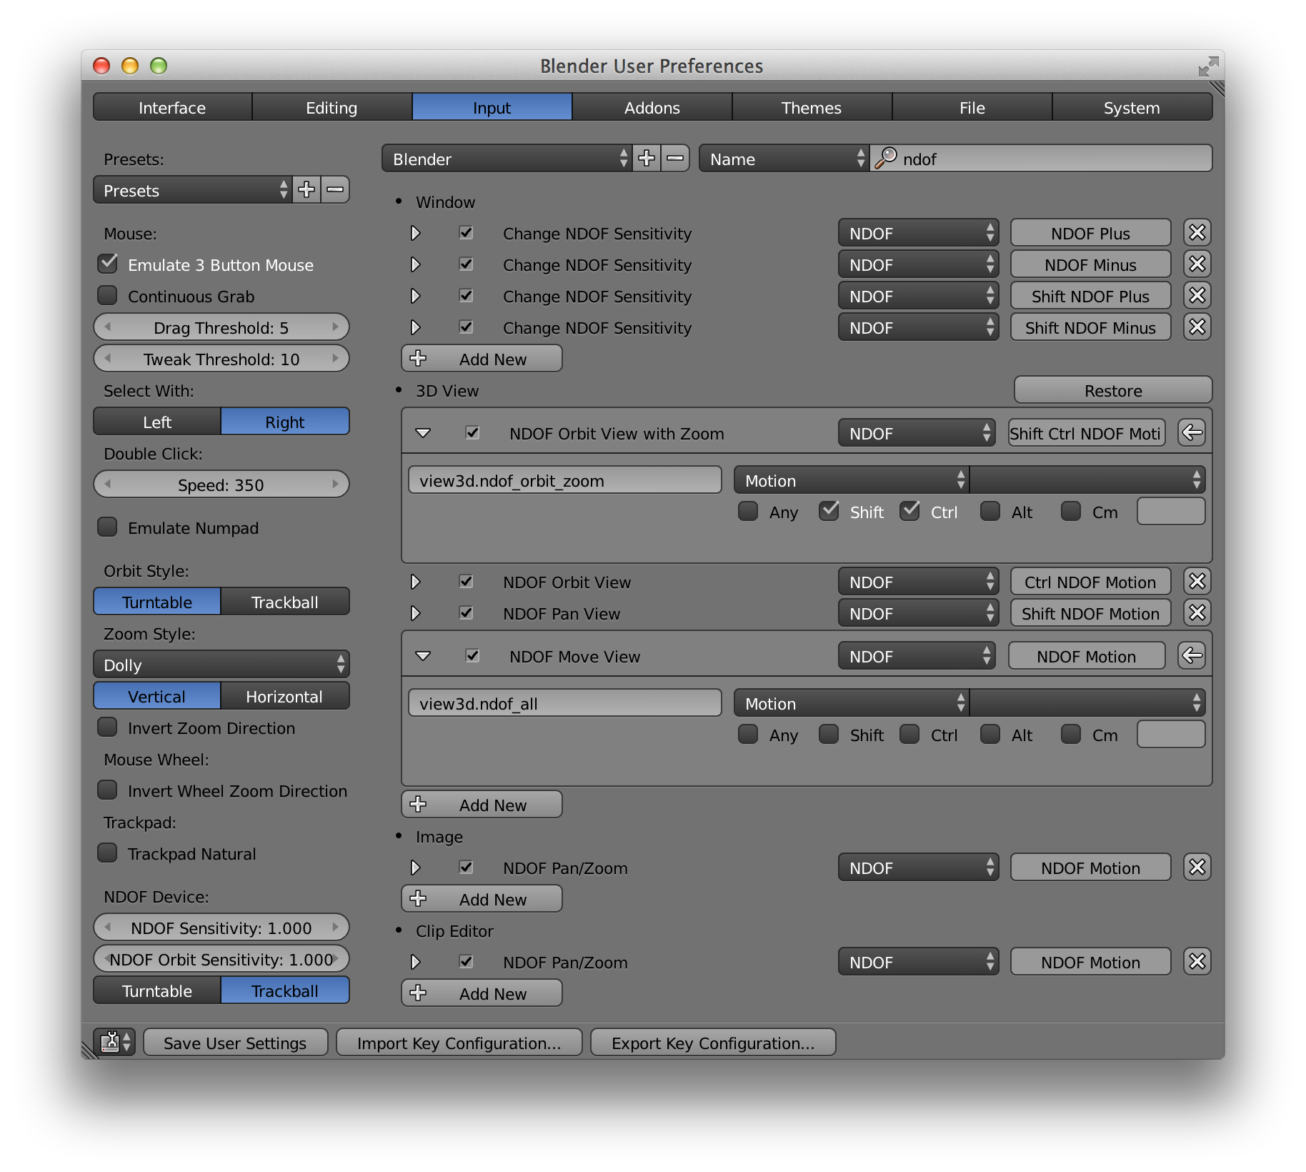Screen dimensions: 1306x1172
Task: Open the Presets dropdown
Action: click(x=192, y=190)
